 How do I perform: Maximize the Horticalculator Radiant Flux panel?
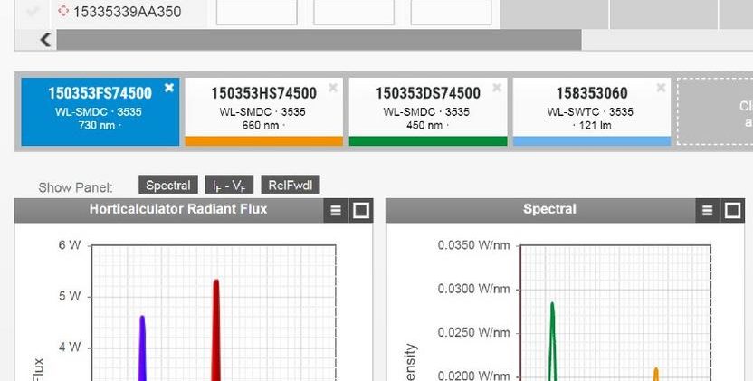(360, 211)
